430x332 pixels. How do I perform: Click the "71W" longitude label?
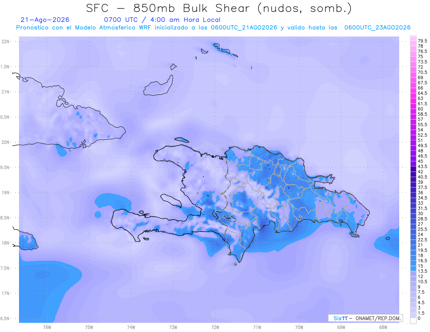pyautogui.click(x=257, y=327)
